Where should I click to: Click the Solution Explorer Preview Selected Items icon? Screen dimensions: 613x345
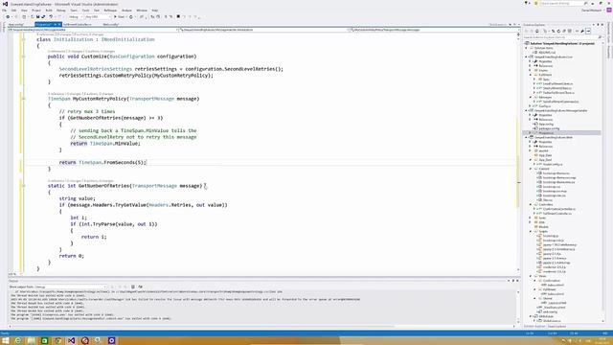point(588,31)
